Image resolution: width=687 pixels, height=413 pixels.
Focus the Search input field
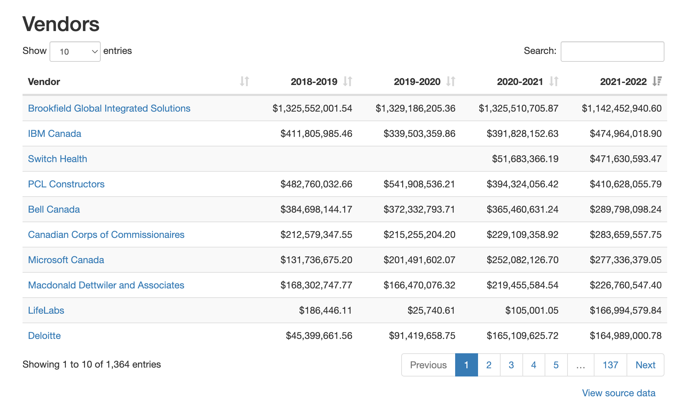click(x=612, y=52)
